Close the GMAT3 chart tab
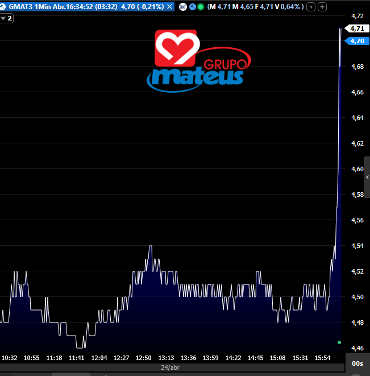Image resolution: width=370 pixels, height=376 pixels. click(x=170, y=7)
